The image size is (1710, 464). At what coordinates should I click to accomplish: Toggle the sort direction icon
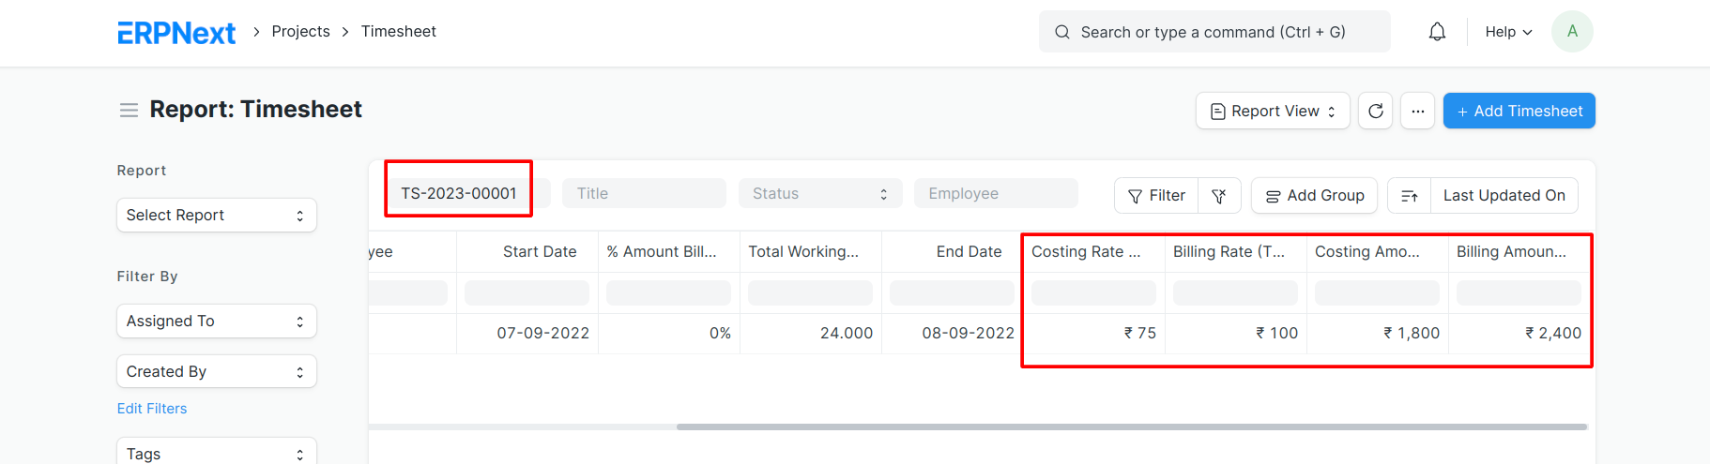point(1409,195)
